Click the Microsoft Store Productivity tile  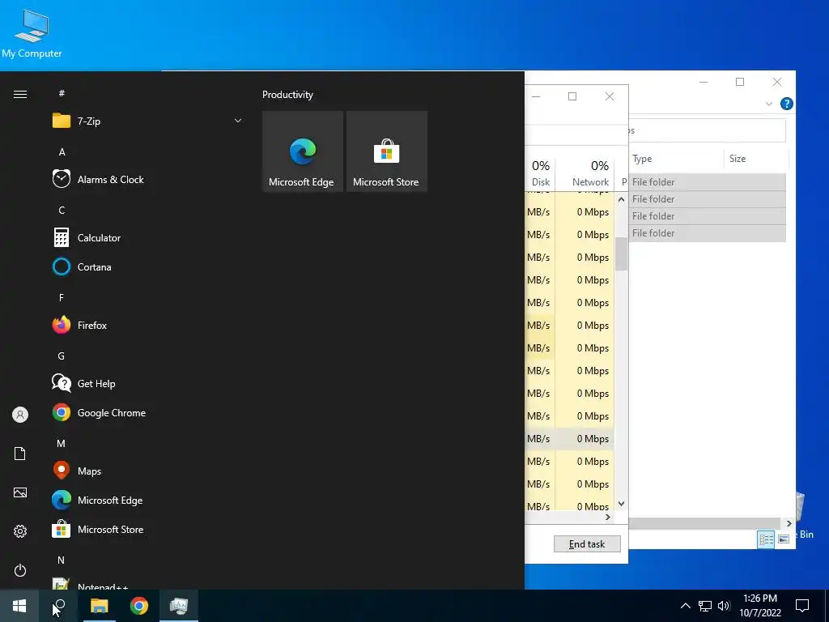[x=386, y=151]
